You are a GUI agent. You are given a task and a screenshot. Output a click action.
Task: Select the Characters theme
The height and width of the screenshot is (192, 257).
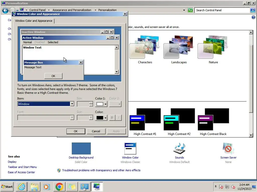click(145, 49)
